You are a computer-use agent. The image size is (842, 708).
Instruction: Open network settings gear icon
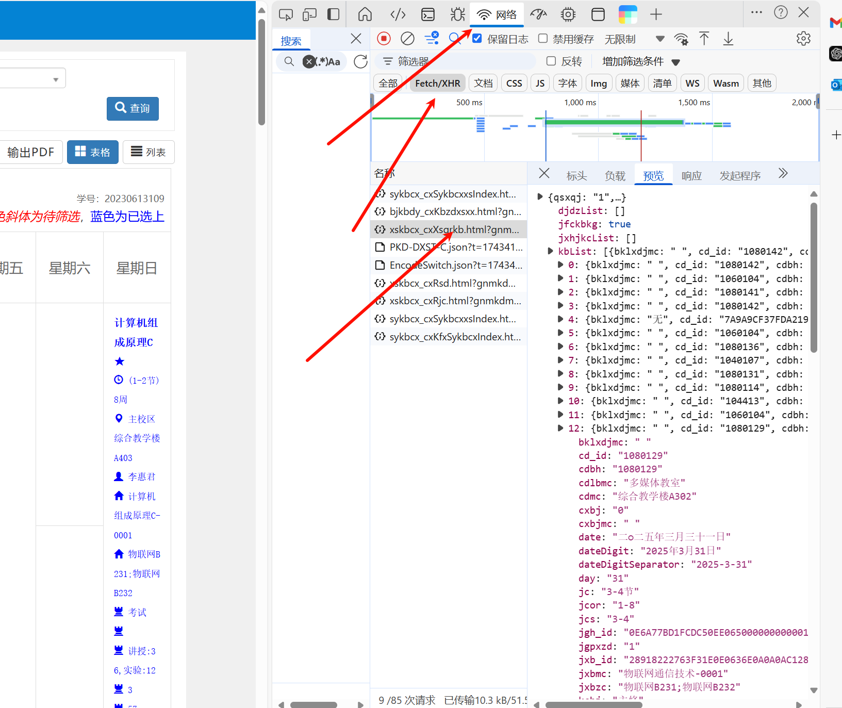pos(803,39)
